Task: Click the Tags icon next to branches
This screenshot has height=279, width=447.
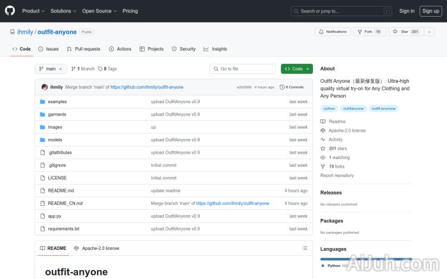Action: (100, 69)
